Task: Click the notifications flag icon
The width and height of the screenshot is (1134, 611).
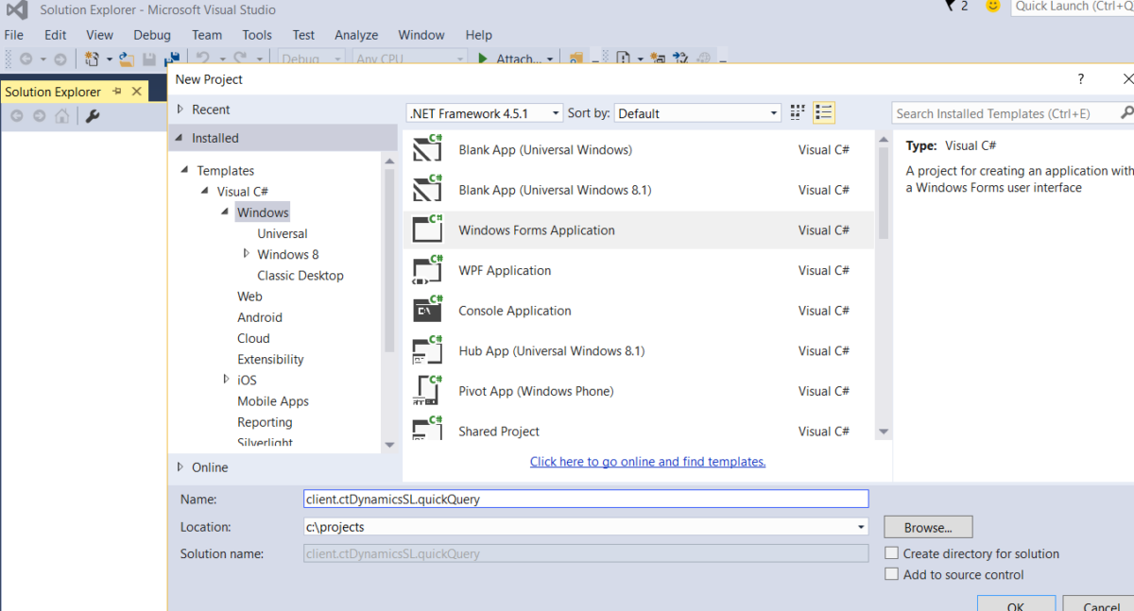Action: [951, 7]
